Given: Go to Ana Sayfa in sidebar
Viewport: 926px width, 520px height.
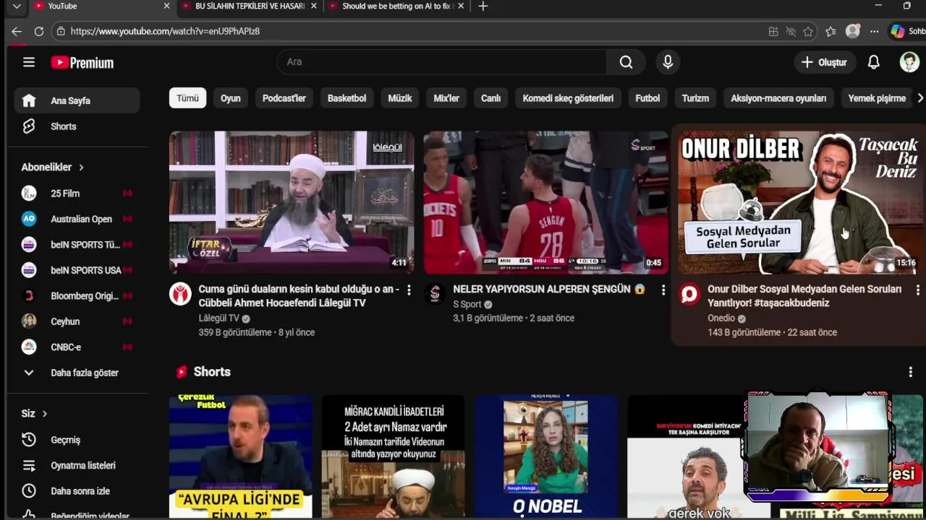Looking at the screenshot, I should point(77,100).
